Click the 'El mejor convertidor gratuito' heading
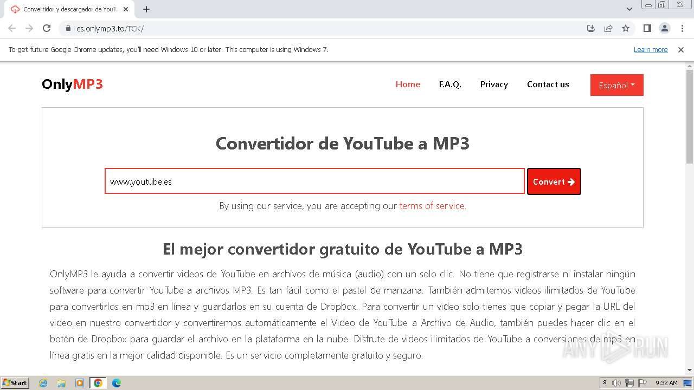Image resolution: width=694 pixels, height=390 pixels. click(343, 249)
